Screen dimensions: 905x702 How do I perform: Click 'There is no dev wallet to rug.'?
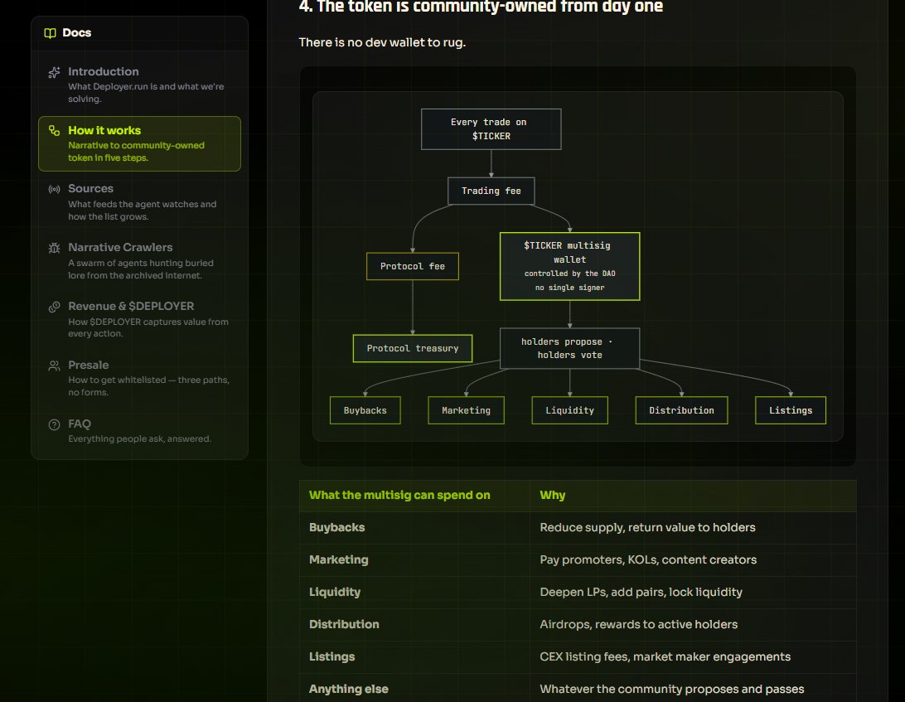(x=382, y=43)
